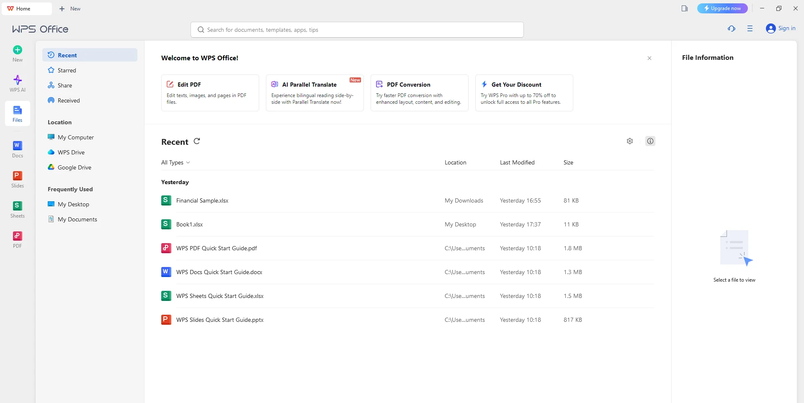Open Share section

point(90,85)
